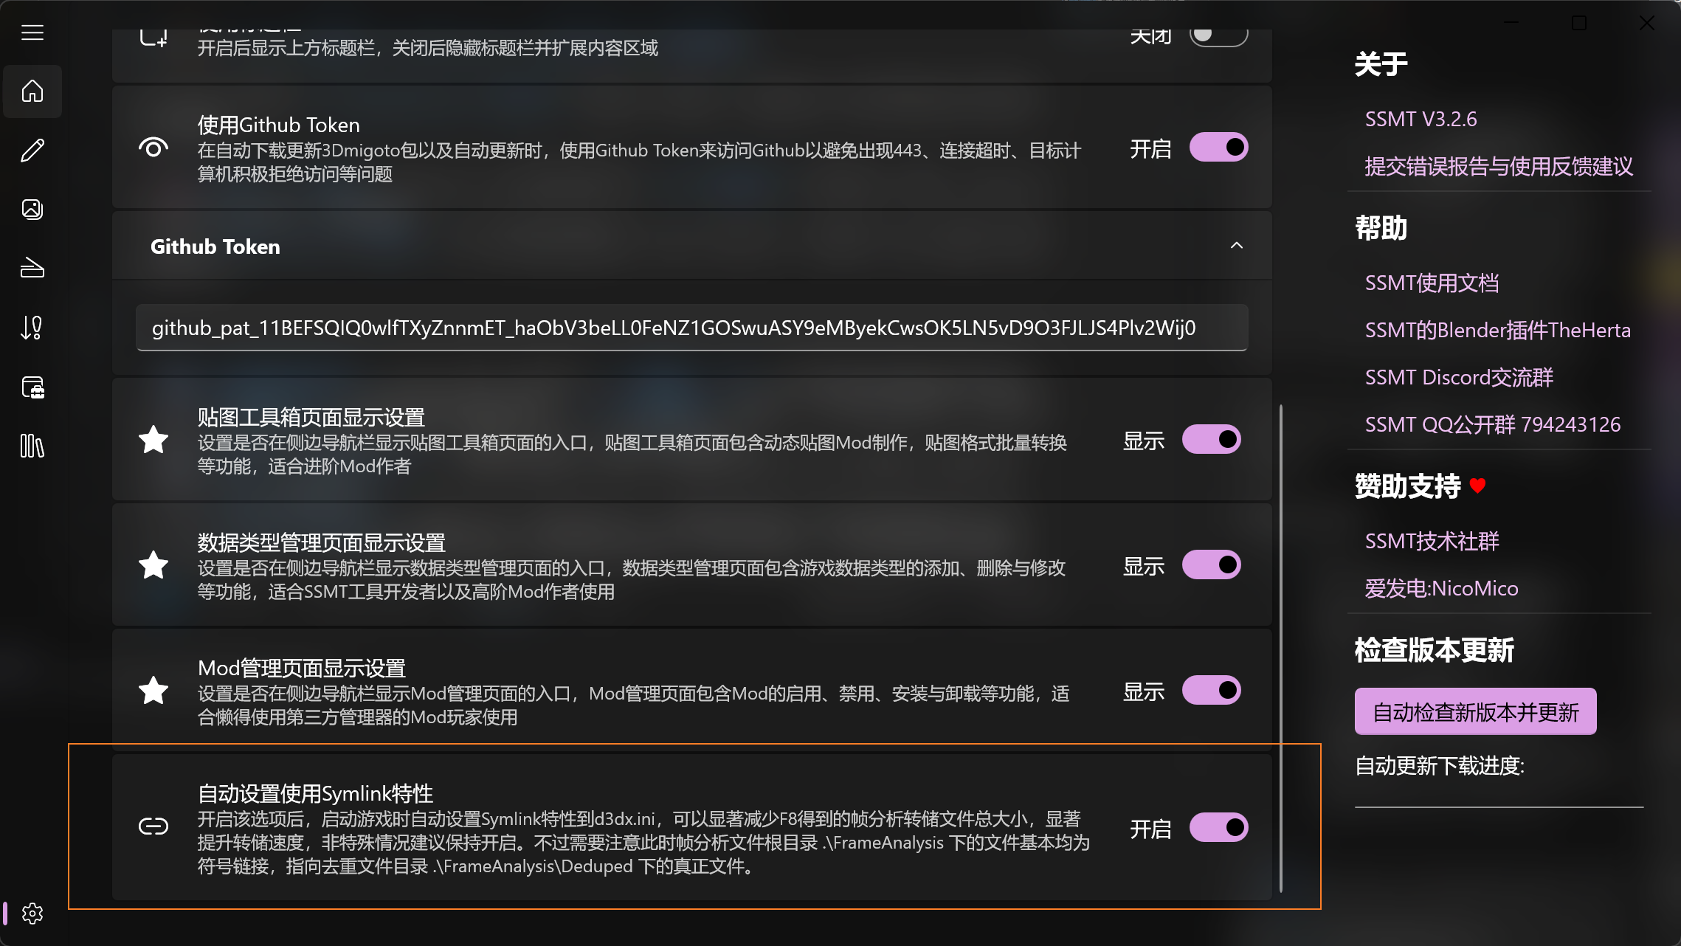
Task: Collapse the Github Token section
Action: (x=1238, y=246)
